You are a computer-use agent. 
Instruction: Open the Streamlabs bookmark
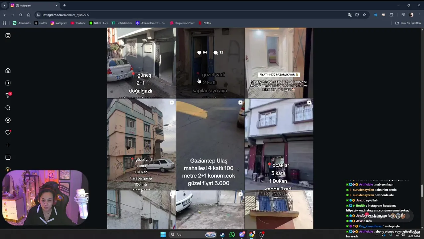[x=22, y=23]
